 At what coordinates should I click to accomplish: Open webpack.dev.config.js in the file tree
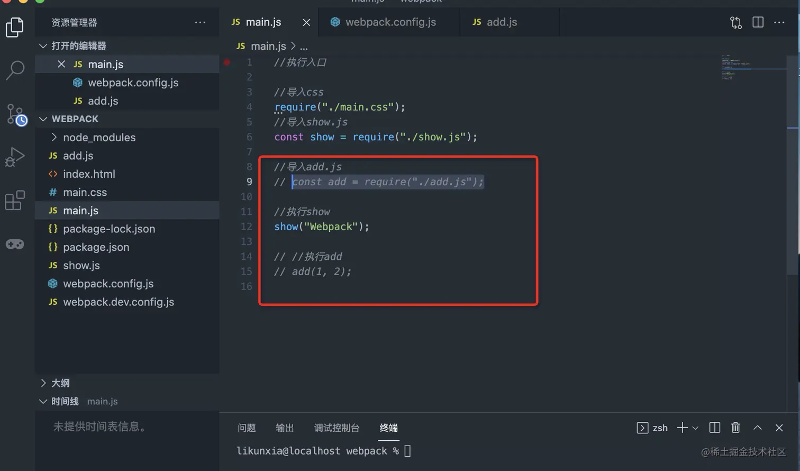pyautogui.click(x=127, y=302)
